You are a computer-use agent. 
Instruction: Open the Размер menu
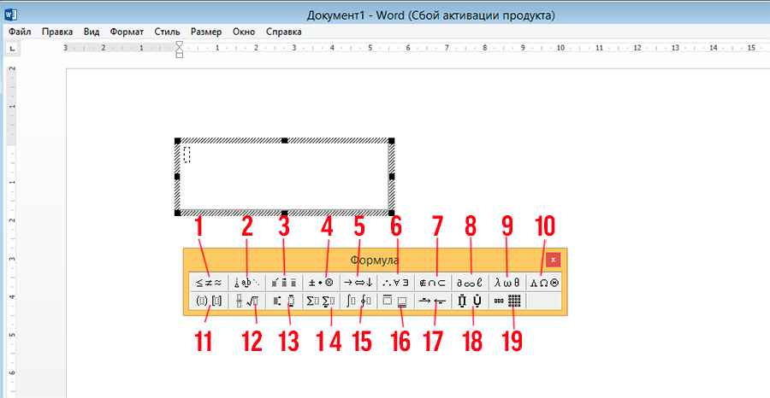click(206, 32)
